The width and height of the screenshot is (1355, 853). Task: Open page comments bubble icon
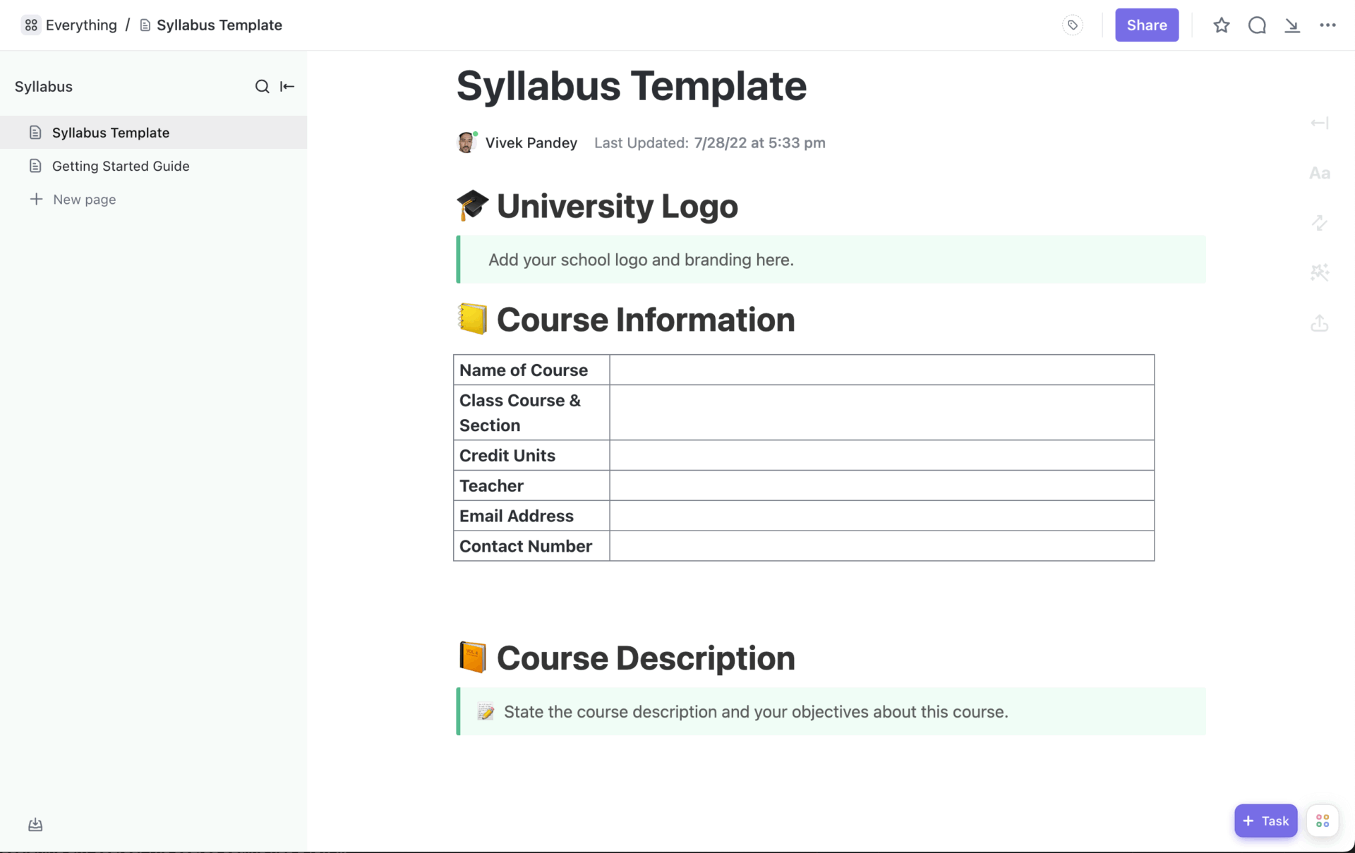click(x=1257, y=25)
